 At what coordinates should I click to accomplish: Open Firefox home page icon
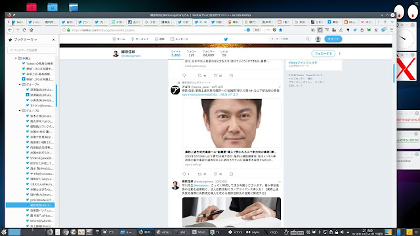[31, 30]
